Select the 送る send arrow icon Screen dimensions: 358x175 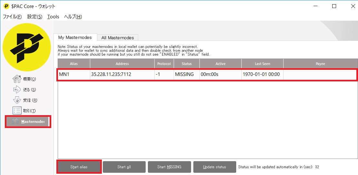pos(16,89)
